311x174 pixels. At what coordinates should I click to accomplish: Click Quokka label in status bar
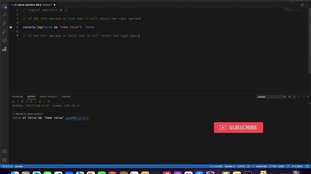click(x=19, y=166)
